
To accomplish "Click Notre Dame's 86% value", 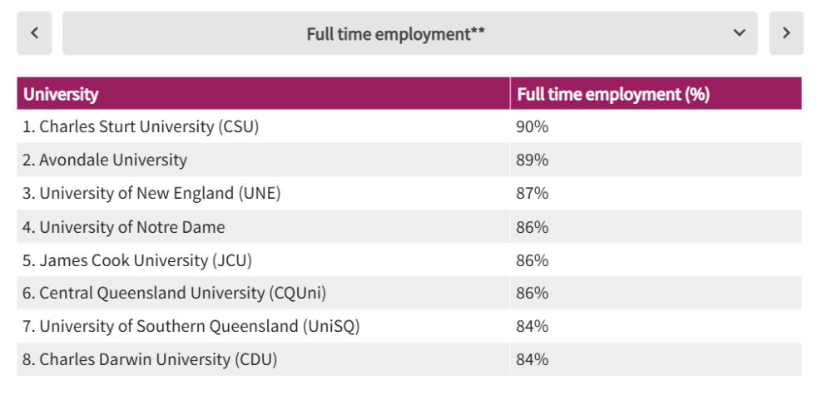I will [x=532, y=227].
